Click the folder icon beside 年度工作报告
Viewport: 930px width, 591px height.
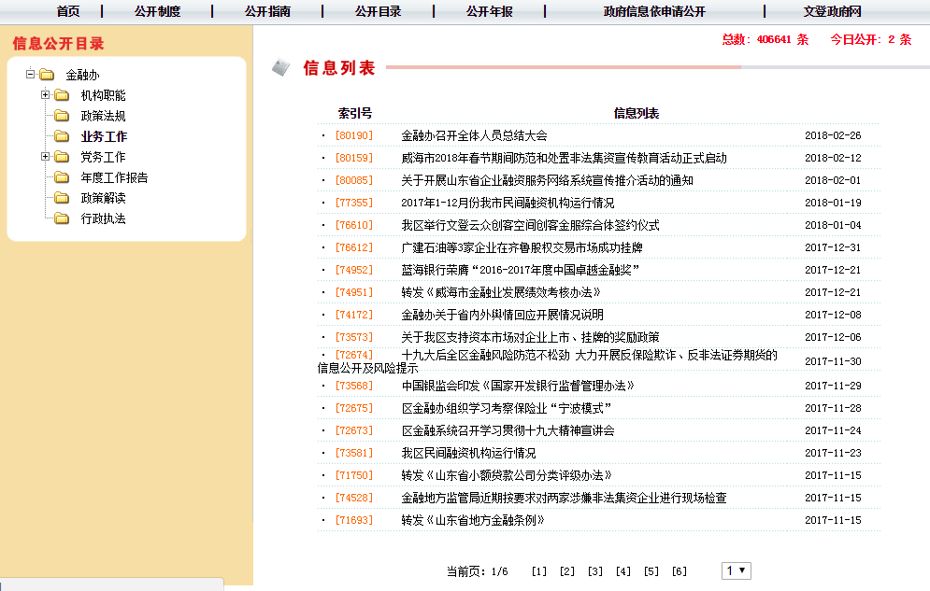click(x=62, y=177)
